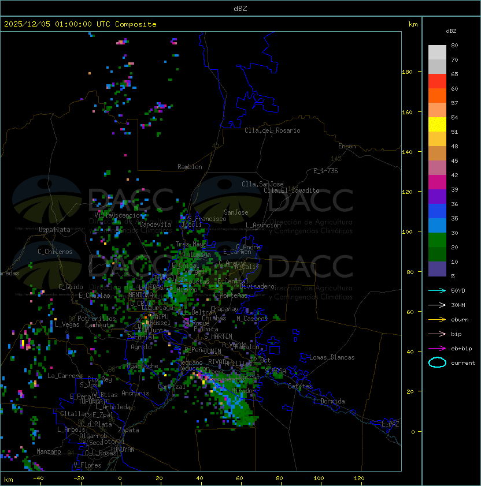The image size is (481, 486).
Task: Click the 'current' legend label
Action: (x=463, y=363)
